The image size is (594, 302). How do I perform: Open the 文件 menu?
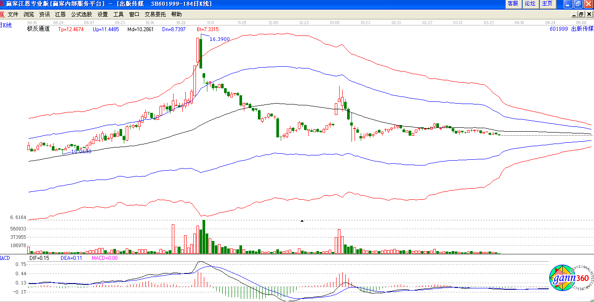[x=13, y=14]
